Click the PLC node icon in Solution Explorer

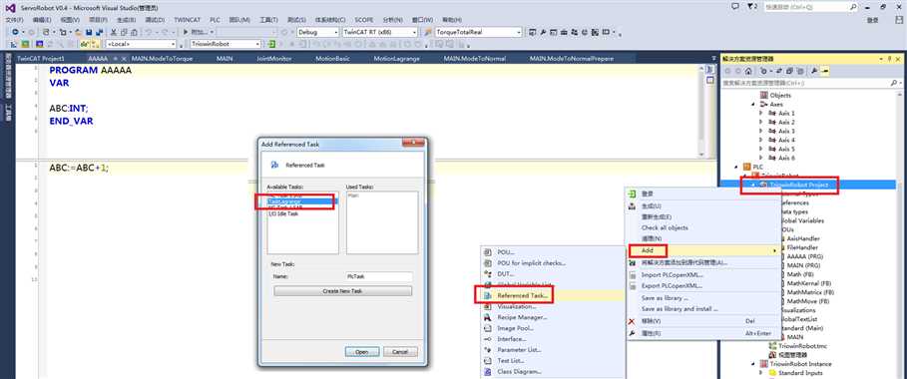[x=746, y=167]
